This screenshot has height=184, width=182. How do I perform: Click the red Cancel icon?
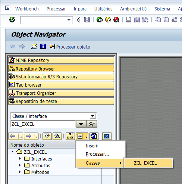(x=116, y=20)
